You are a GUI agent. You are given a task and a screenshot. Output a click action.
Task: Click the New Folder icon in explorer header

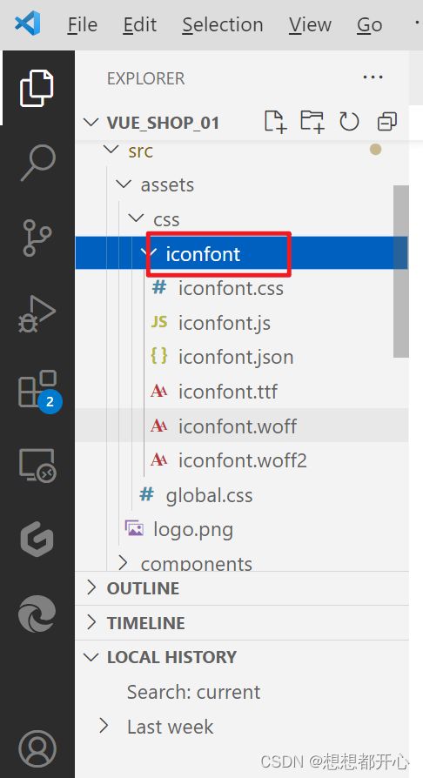point(312,122)
